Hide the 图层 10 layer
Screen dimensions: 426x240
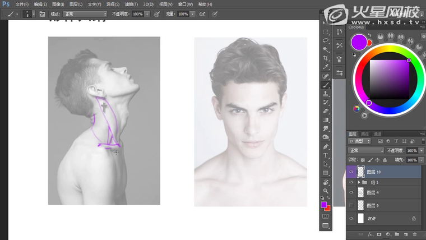pos(351,172)
